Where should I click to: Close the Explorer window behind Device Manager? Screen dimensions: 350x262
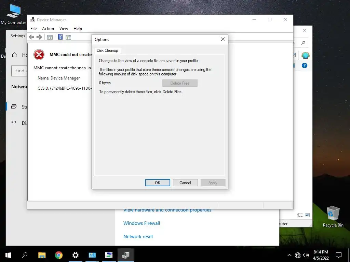pos(305,30)
